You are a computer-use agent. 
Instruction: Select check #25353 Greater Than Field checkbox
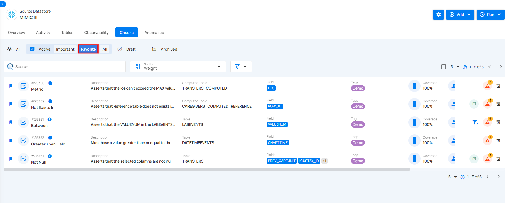tap(23, 140)
